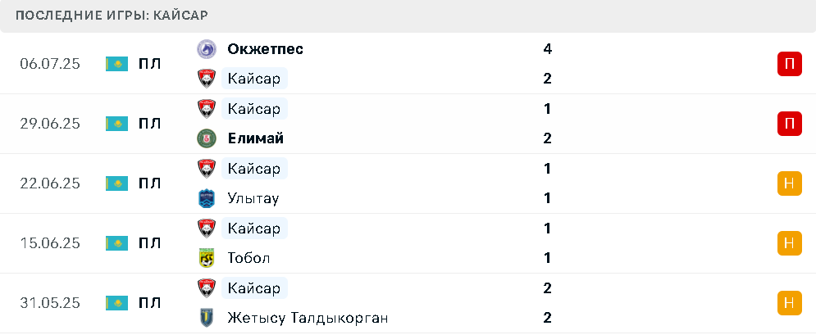The image size is (816, 335).
Task: Click the Kazakhstan flag on the 31.05.25 row
Action: (x=116, y=303)
